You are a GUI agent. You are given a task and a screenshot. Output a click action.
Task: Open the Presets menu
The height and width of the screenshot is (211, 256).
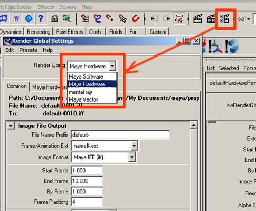28,50
